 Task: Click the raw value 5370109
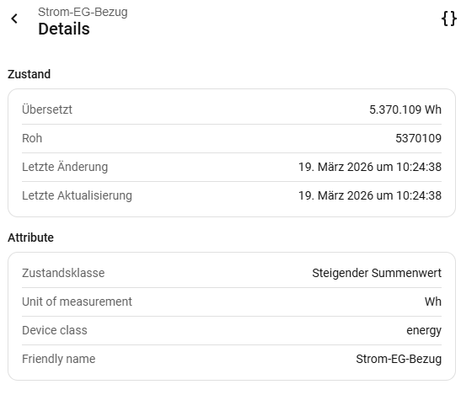[418, 138]
